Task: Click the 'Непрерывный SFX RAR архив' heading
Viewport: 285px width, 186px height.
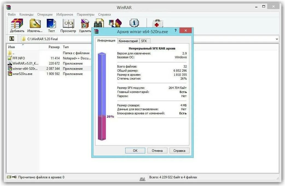Action: click(152, 48)
